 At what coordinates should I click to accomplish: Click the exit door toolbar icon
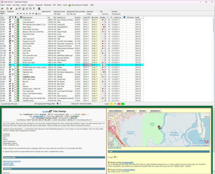tap(39, 9)
